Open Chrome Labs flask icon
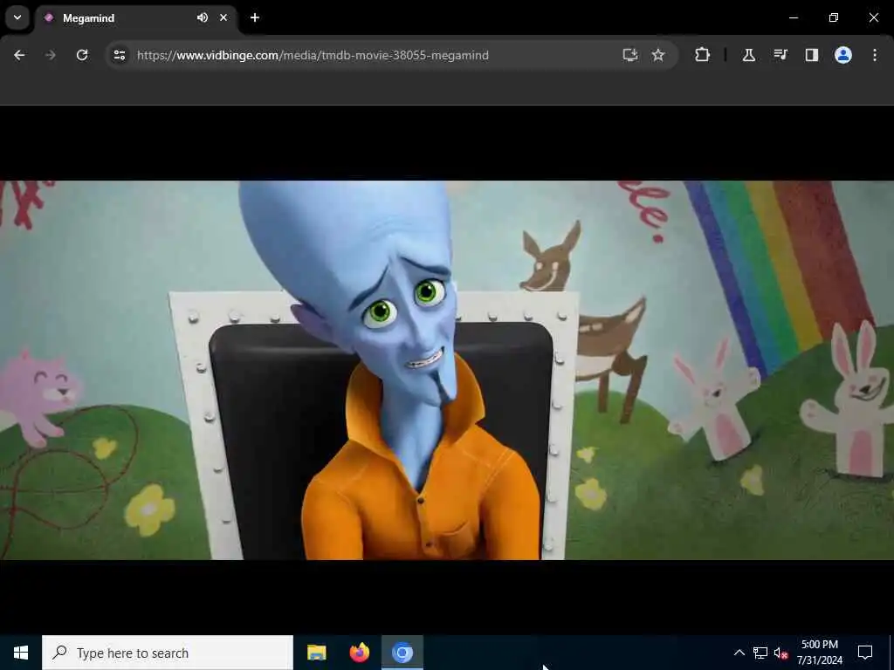This screenshot has width=894, height=670. tap(748, 55)
